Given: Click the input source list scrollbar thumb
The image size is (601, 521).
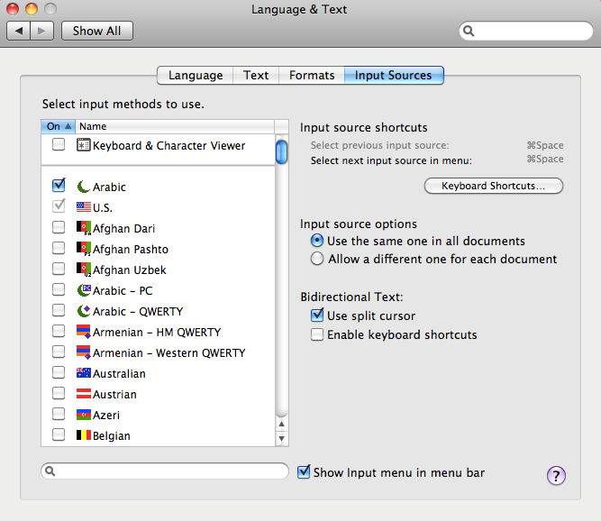Looking at the screenshot, I should pos(281,152).
